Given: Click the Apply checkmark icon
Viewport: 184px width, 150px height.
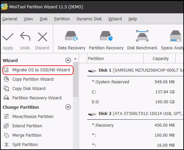Looking at the screenshot, I should (x=8, y=37).
